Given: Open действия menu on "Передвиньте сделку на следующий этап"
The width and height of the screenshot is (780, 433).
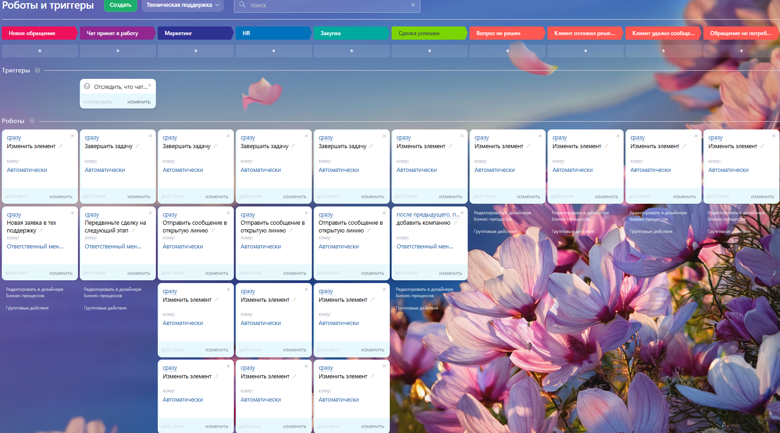Looking at the screenshot, I should (94, 273).
